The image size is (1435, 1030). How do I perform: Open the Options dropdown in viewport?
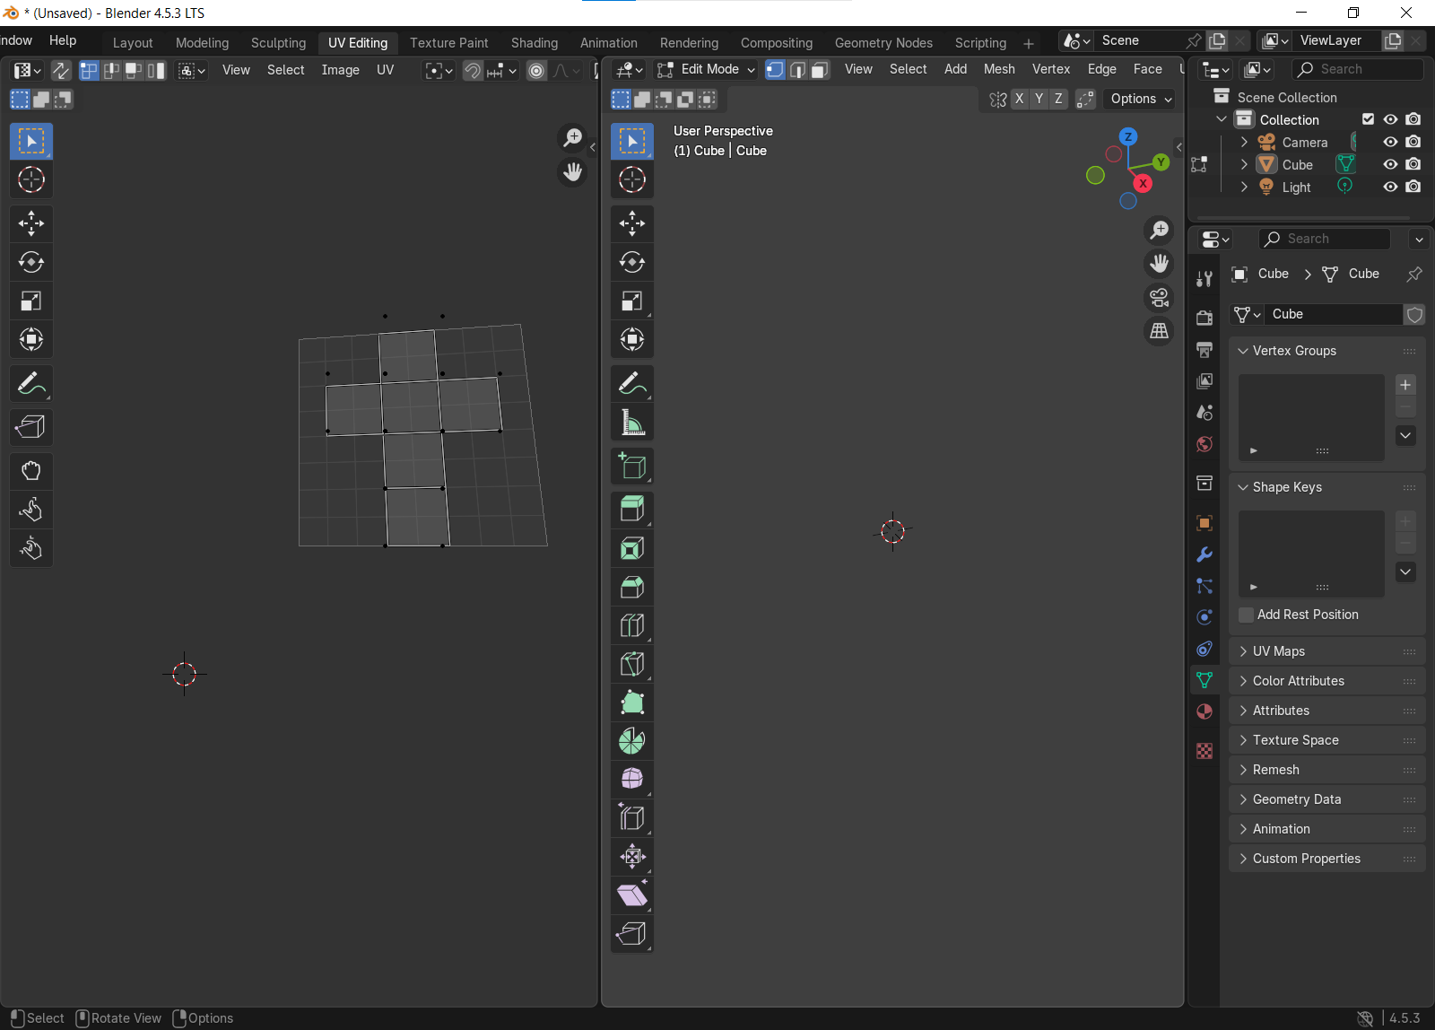click(x=1141, y=99)
